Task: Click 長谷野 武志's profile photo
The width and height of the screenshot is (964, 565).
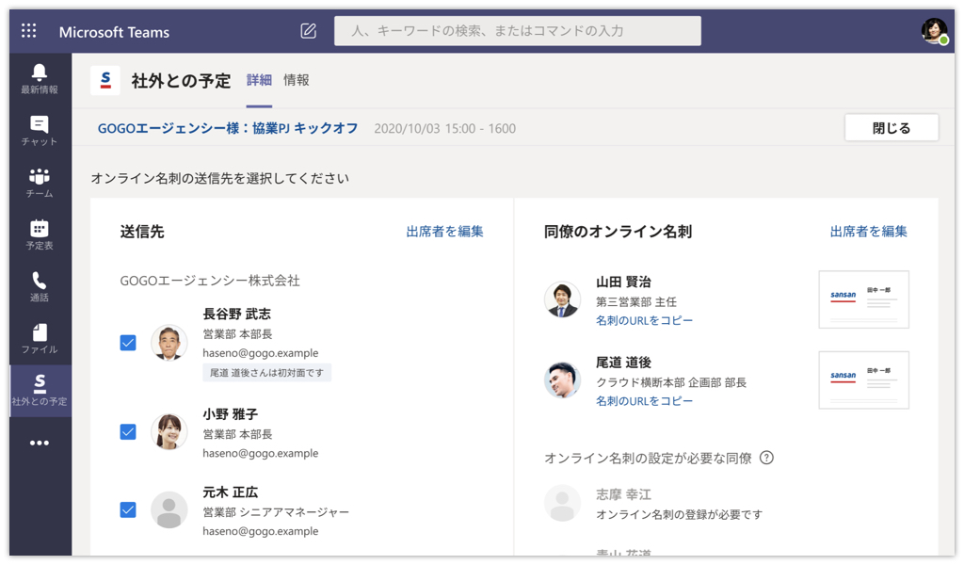Action: click(169, 343)
